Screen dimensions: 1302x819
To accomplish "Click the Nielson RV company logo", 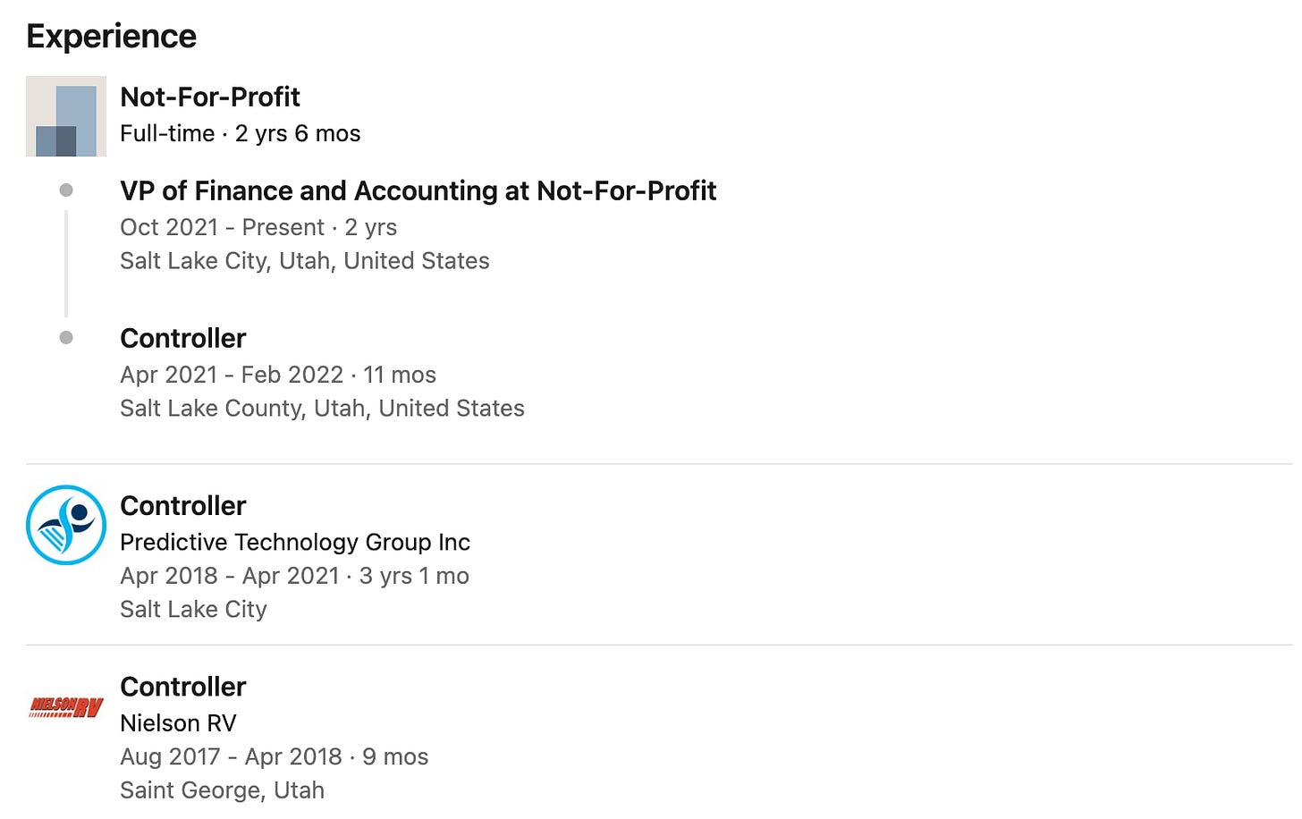I will [66, 707].
